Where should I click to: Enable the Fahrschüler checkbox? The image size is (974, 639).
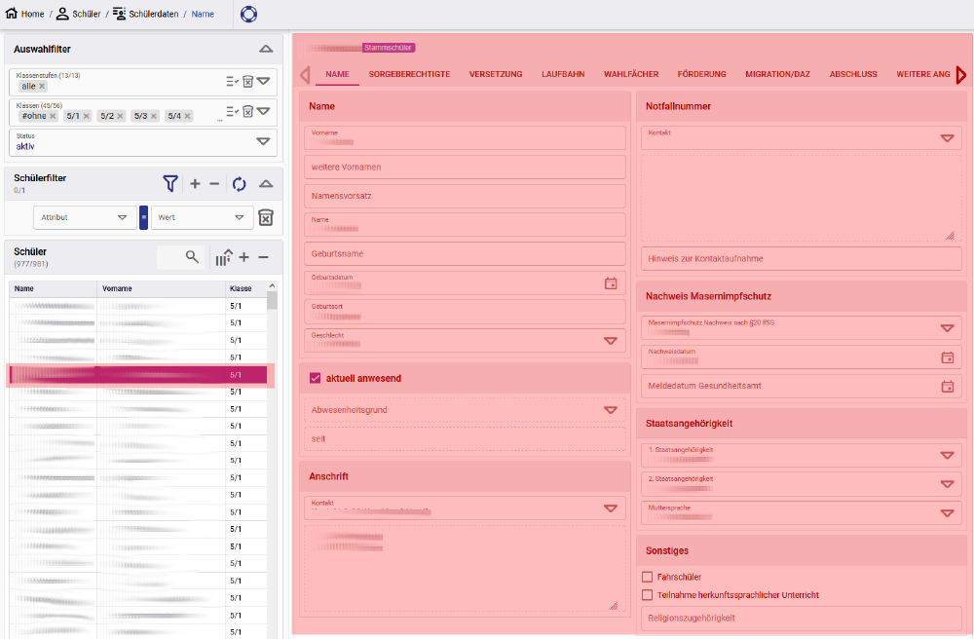click(x=648, y=577)
